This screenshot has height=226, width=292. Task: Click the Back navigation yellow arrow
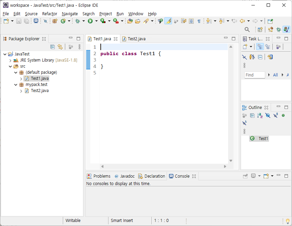(x=242, y=21)
